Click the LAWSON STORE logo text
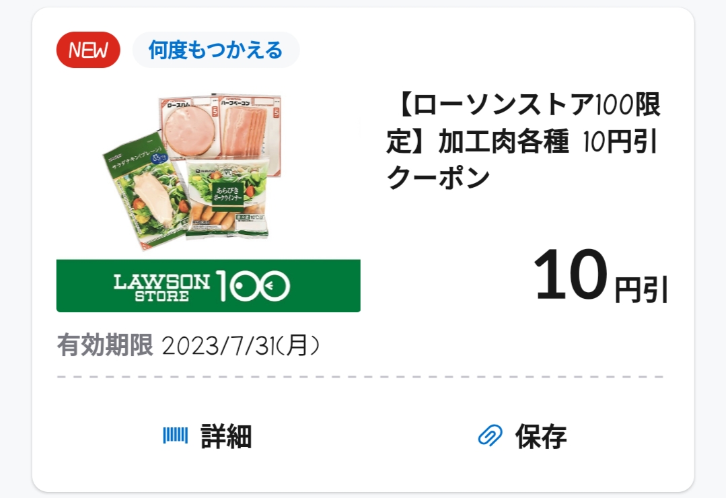Screen dimensions: 726x498 point(161,286)
